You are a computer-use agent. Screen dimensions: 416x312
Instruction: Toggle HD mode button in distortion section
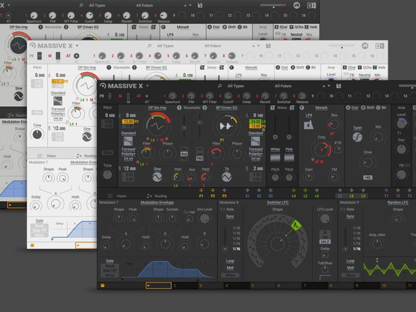click(367, 177)
